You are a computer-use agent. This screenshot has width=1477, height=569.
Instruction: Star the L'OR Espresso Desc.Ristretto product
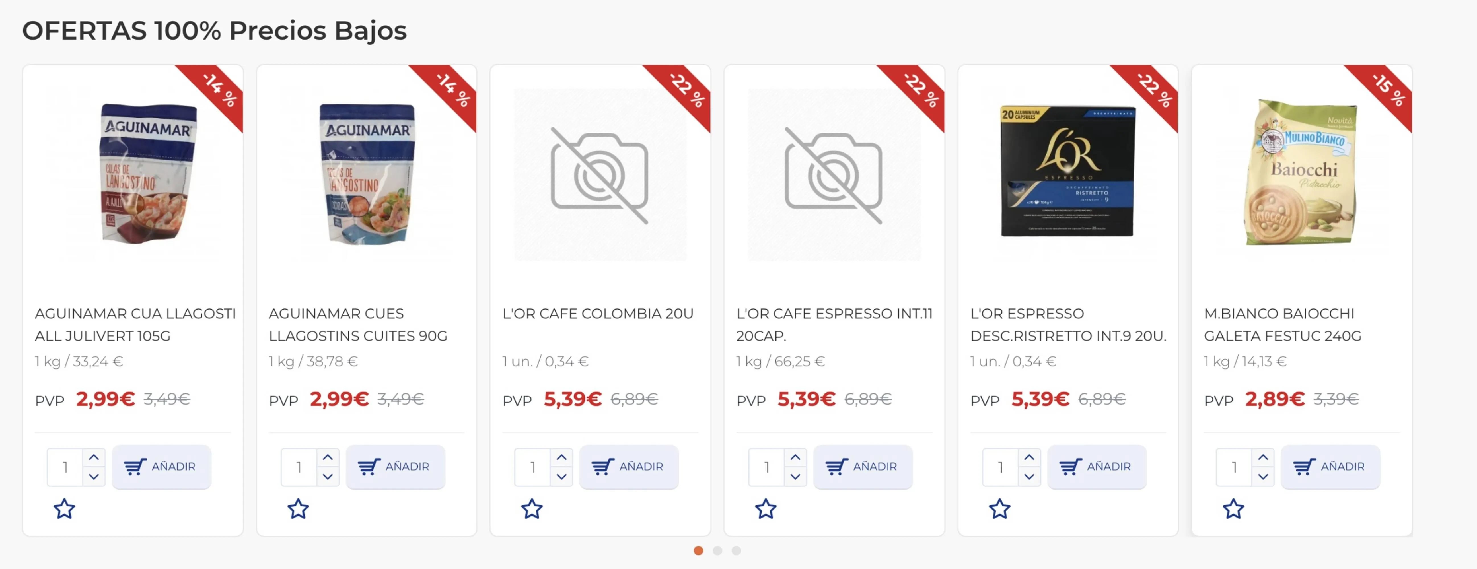click(x=1000, y=509)
